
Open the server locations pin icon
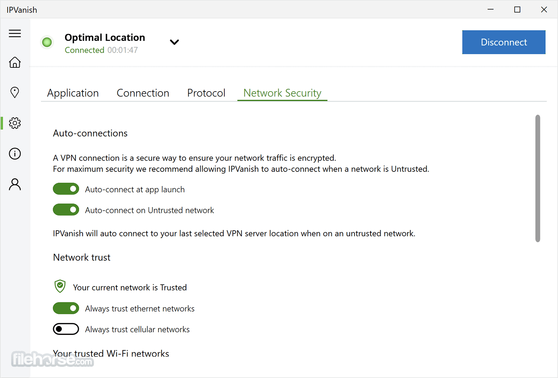tap(15, 92)
